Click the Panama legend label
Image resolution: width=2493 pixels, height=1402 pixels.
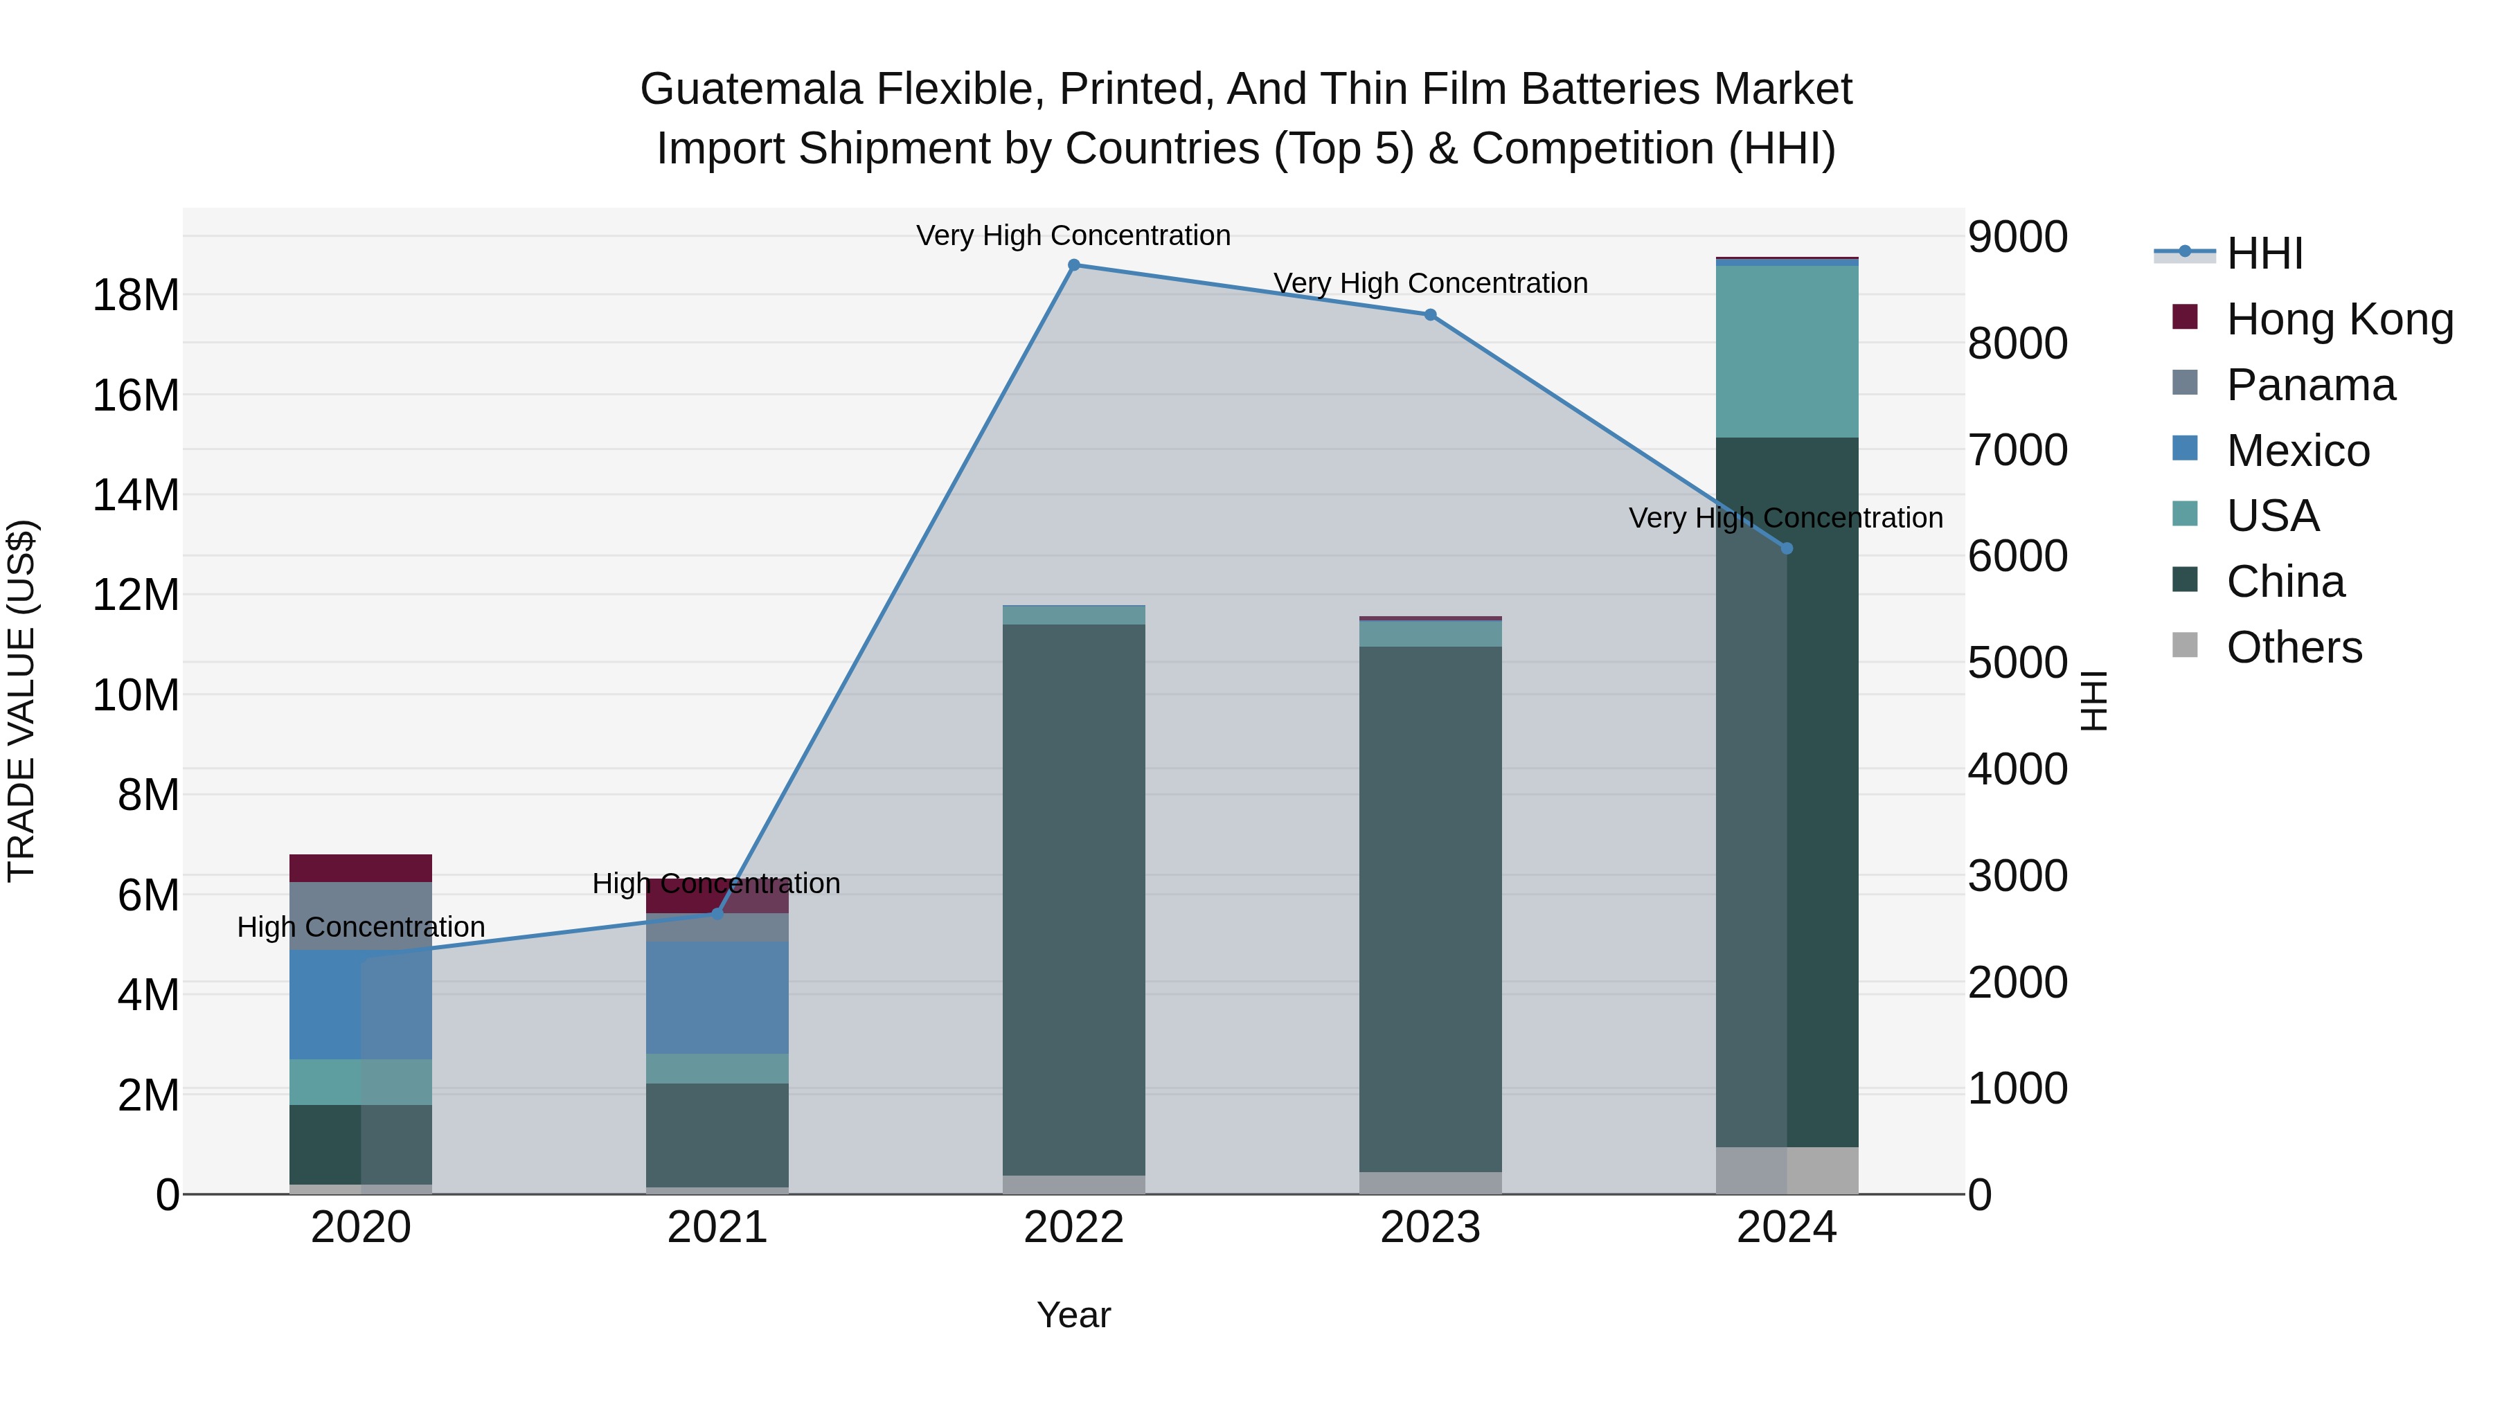coord(2311,385)
